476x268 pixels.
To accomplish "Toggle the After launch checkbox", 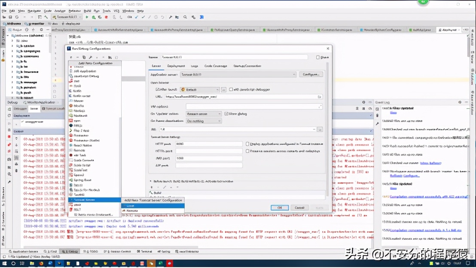I will pos(157,89).
